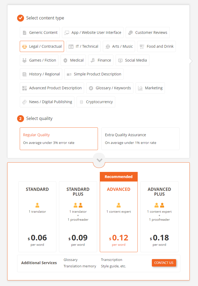This screenshot has height=286, width=198.
Task: Select the Legal / Contractual scales icon
Action: [25, 46]
